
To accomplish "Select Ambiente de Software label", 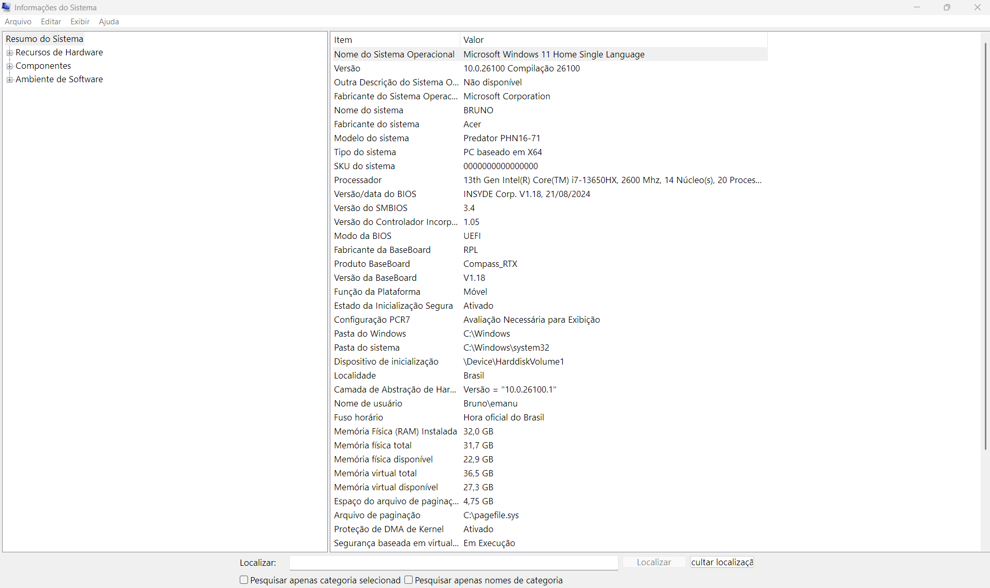I will [x=59, y=79].
